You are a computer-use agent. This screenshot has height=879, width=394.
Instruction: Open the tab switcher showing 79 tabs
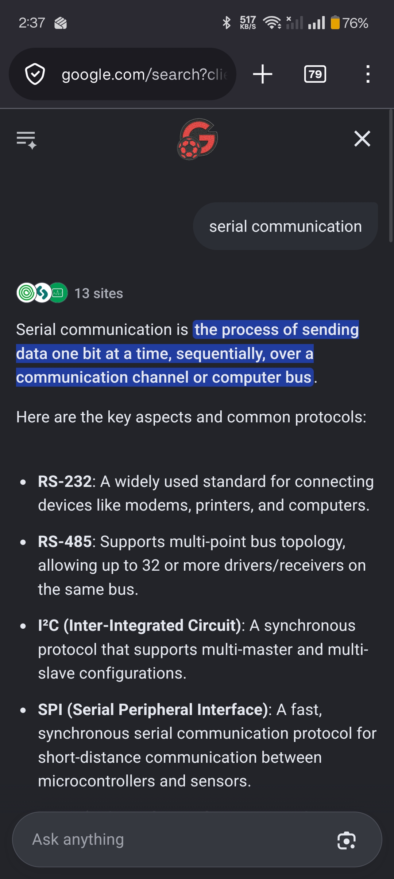[315, 74]
